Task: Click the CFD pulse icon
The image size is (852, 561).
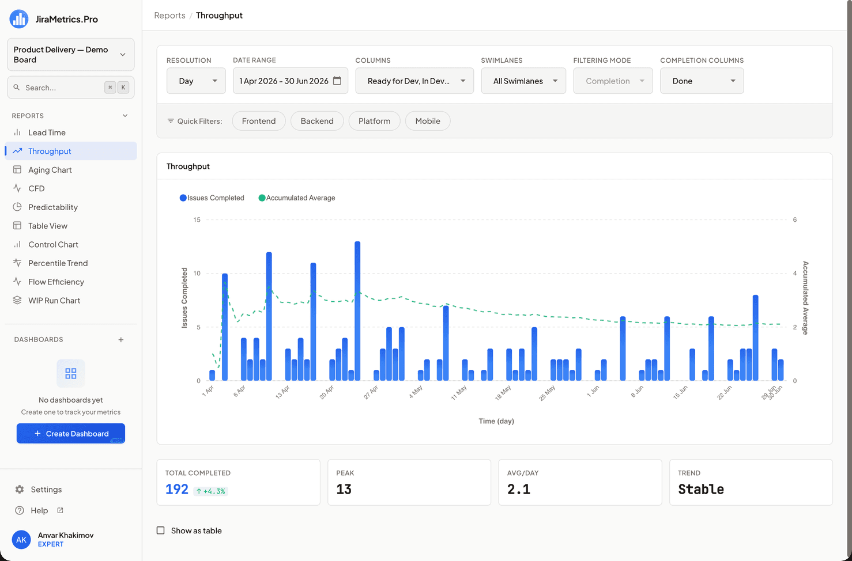Action: click(x=17, y=188)
